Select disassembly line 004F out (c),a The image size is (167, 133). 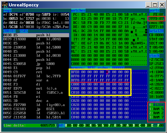[x=36, y=88]
